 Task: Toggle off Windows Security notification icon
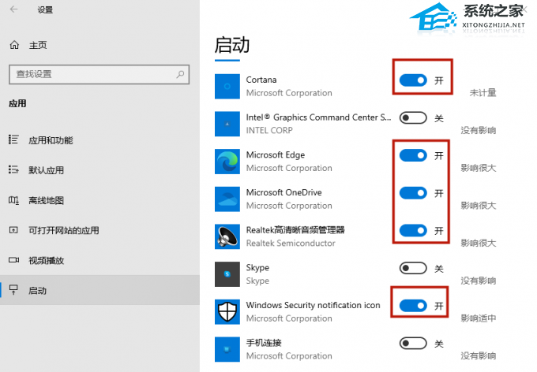[413, 305]
